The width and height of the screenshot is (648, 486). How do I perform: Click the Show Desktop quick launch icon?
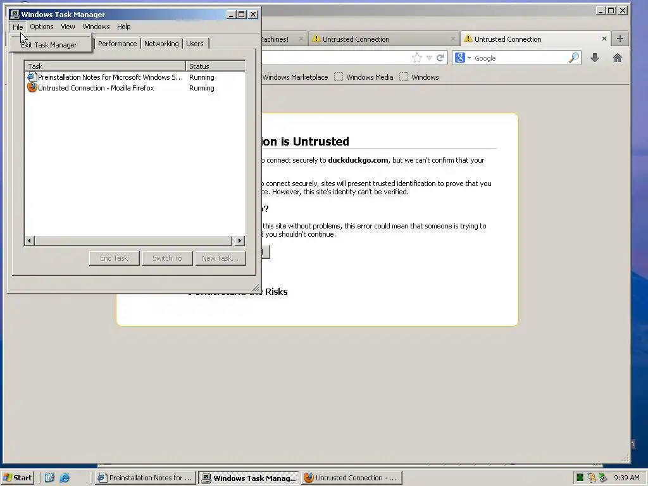(49, 478)
